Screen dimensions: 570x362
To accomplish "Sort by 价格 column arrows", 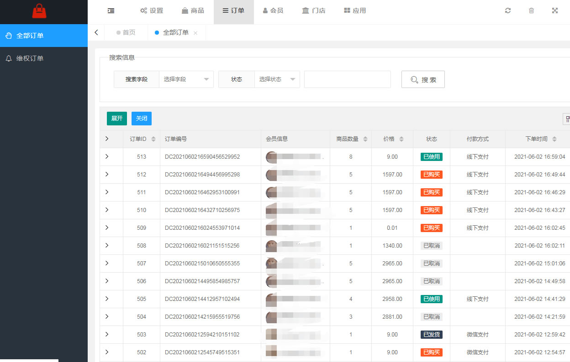I will (x=401, y=139).
